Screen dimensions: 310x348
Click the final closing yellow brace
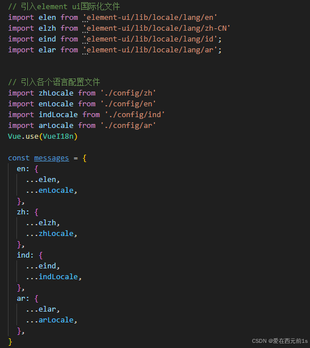(x=10, y=342)
